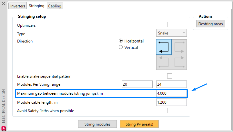
Task: Select the top-right snake direction icon
Action: pyautogui.click(x=179, y=47)
